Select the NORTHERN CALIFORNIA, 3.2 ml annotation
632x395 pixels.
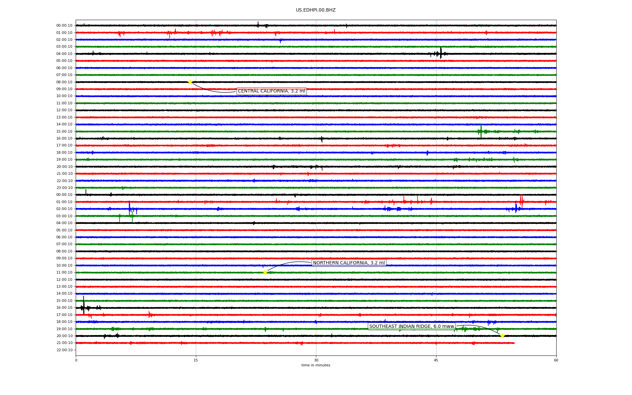click(x=349, y=263)
